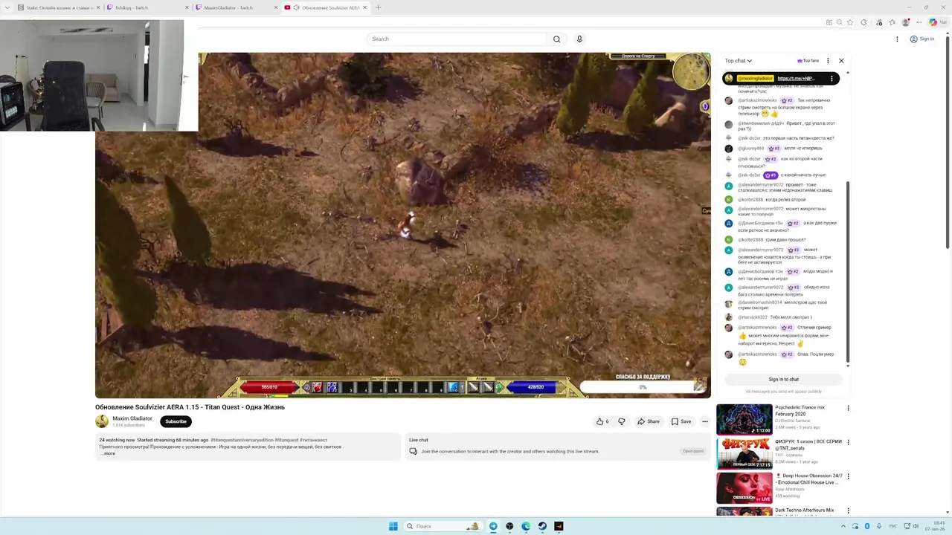952x535 pixels.
Task: Click the page vertical scrollbar
Action: pyautogui.click(x=948, y=141)
